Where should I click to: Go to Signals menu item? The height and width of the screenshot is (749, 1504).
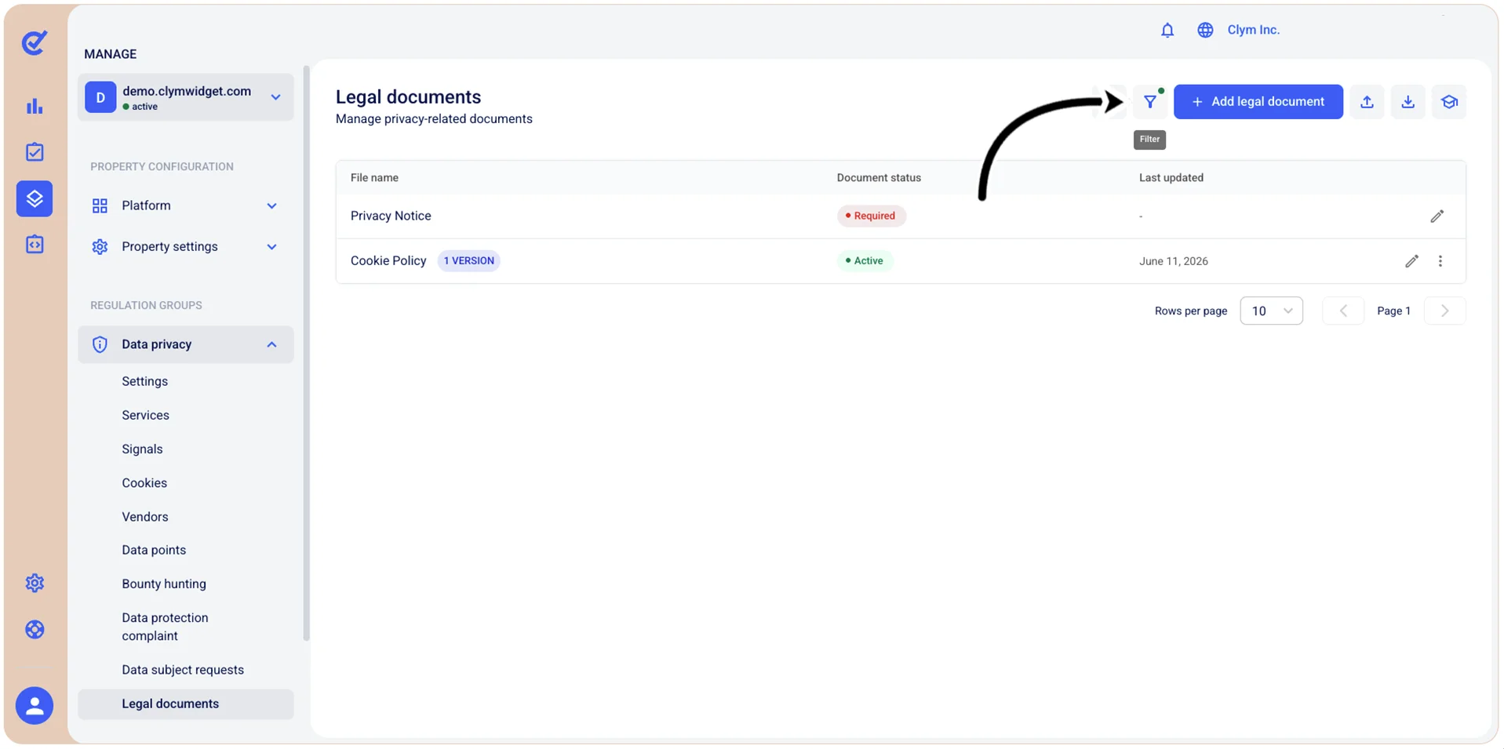142,449
